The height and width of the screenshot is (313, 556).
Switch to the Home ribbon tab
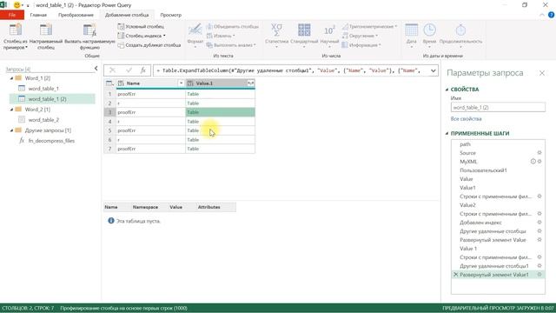[x=38, y=15]
